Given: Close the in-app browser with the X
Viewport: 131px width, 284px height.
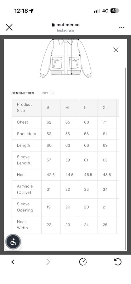Looking at the screenshot, I should 9,27.
